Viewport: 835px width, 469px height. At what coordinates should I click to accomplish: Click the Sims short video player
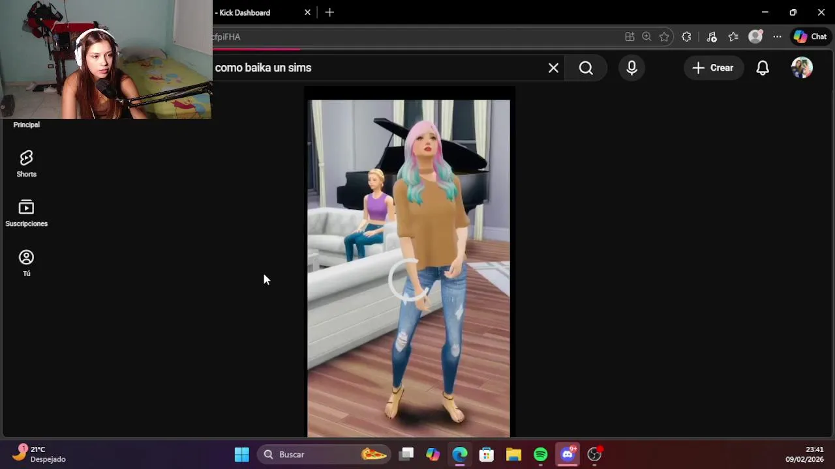(x=408, y=268)
